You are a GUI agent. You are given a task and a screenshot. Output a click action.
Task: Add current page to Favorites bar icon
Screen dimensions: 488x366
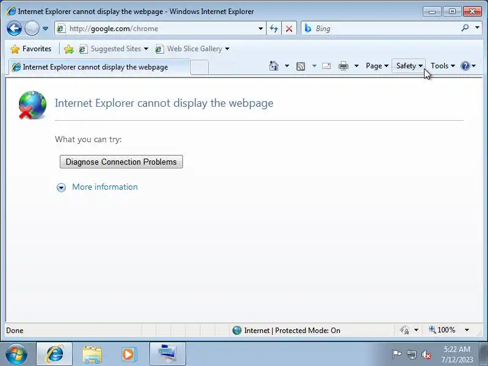click(69, 49)
